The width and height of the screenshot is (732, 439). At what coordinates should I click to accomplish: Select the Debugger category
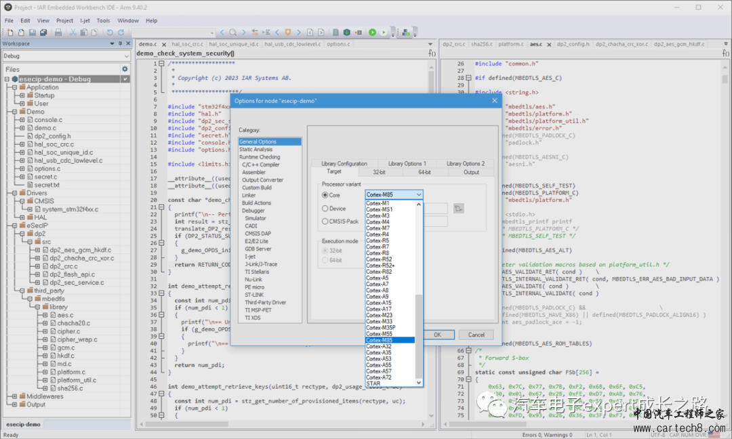[253, 211]
